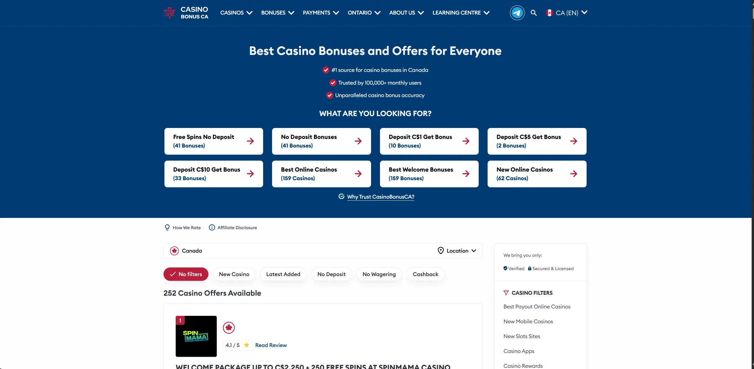Expand the Bonuses nav dropdown

(x=278, y=13)
